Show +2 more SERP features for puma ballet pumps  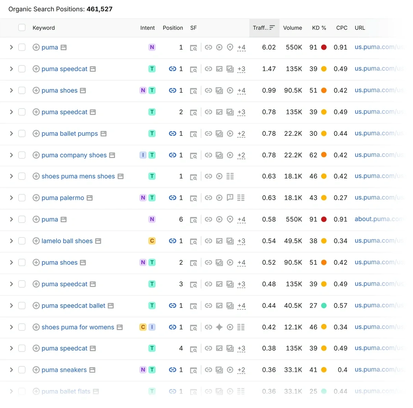pyautogui.click(x=241, y=134)
